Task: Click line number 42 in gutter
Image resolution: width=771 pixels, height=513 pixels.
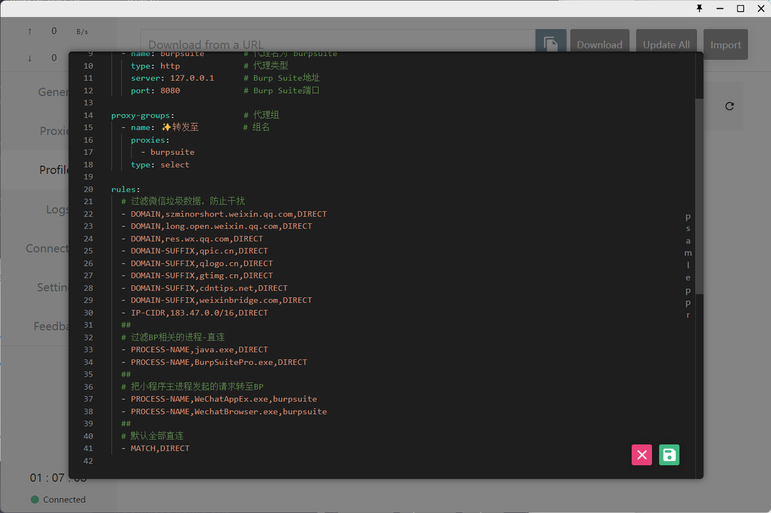Action: coord(88,461)
